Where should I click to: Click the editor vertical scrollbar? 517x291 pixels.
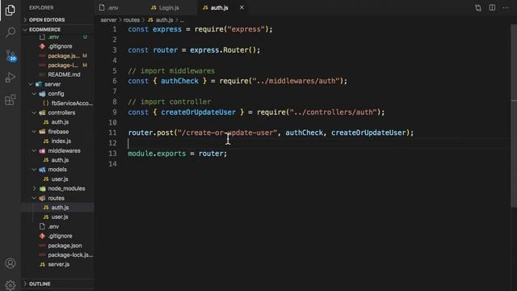point(514,116)
